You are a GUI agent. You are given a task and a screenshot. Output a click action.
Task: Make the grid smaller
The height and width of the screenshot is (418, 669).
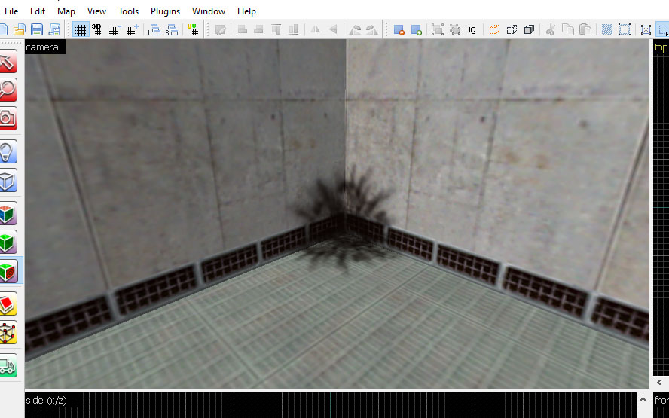point(115,30)
